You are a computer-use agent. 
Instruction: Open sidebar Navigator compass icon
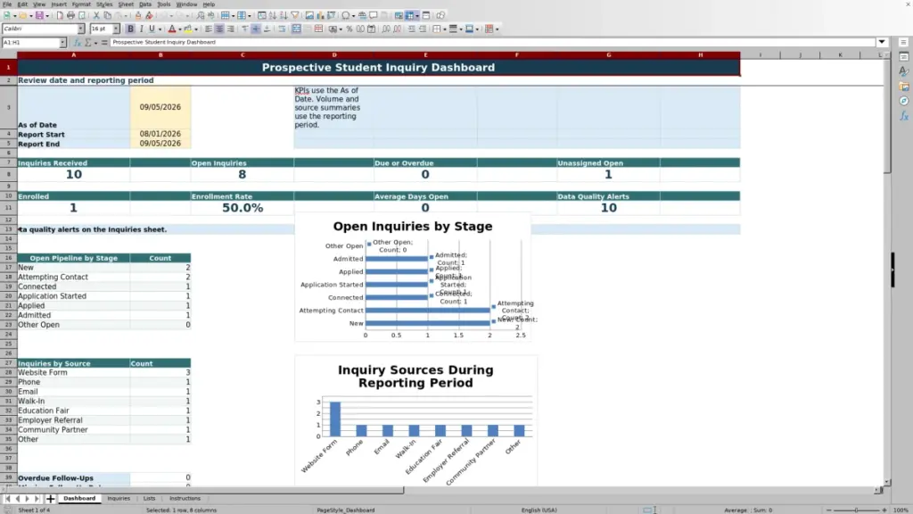(x=903, y=101)
